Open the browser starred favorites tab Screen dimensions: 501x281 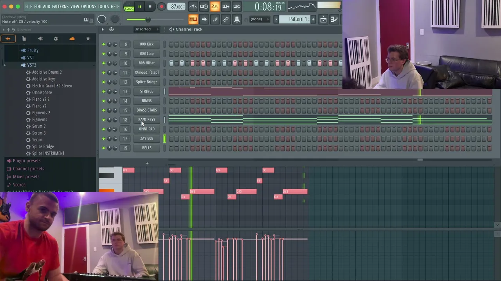(x=88, y=39)
